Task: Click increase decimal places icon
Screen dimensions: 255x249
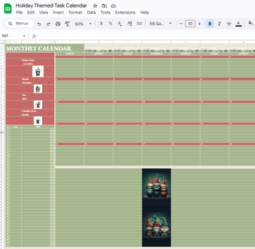Action: 129,24
